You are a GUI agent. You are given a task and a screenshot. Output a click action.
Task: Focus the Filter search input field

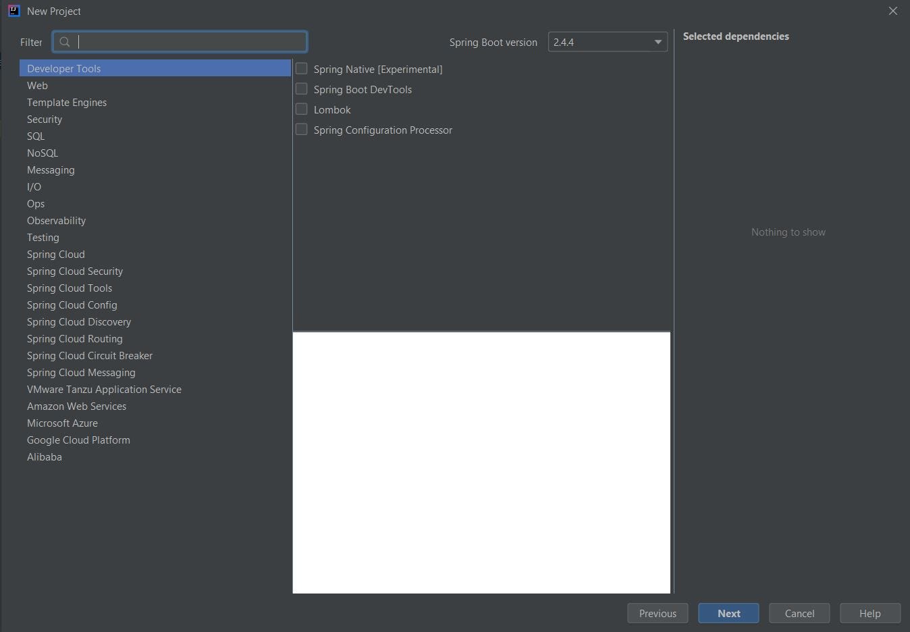[180, 42]
